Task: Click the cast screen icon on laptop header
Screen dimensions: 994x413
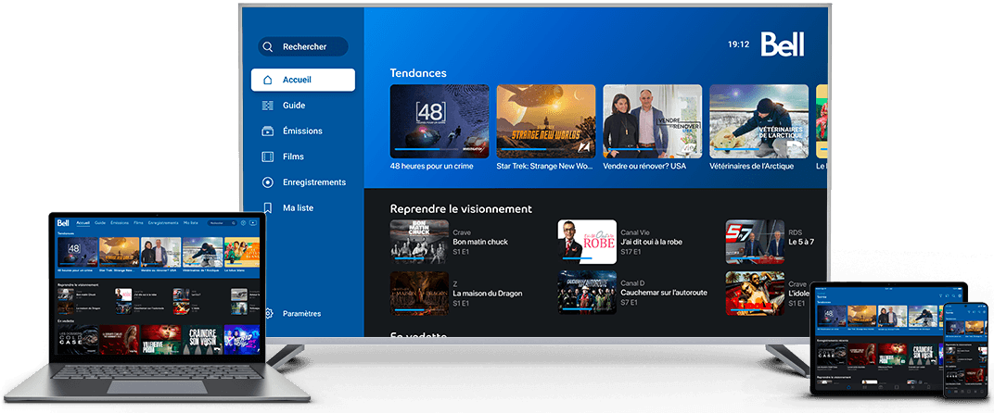Action: [x=253, y=223]
